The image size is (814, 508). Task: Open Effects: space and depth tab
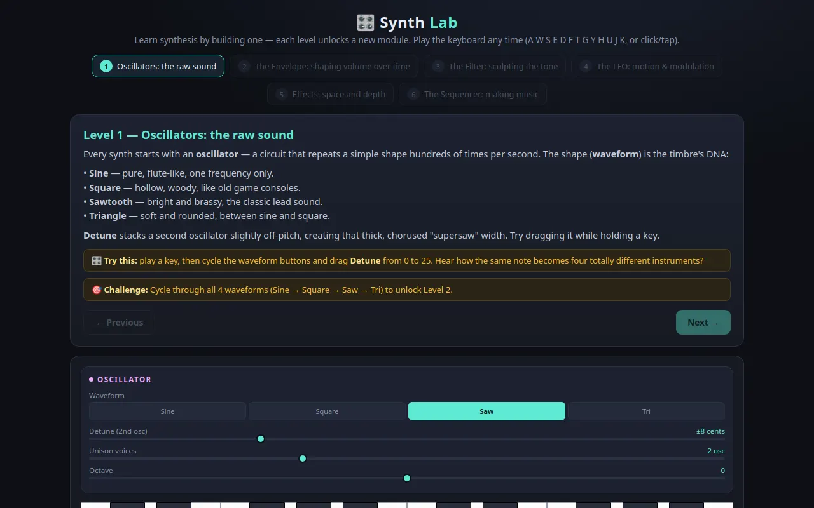click(x=331, y=94)
